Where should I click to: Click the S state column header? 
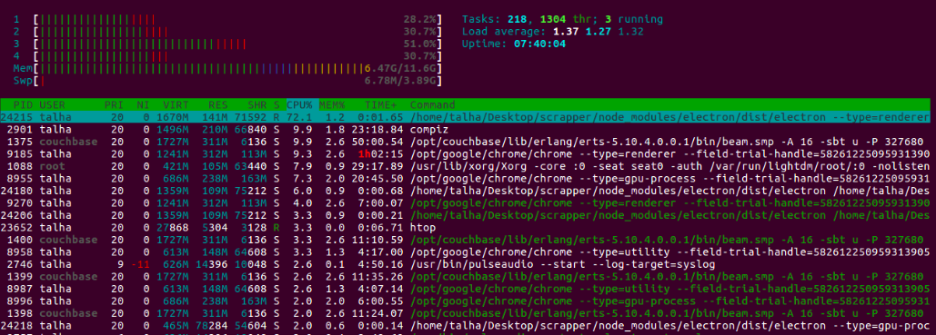click(x=277, y=105)
